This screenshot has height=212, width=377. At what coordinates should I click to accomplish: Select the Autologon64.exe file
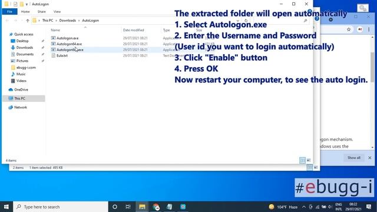[x=70, y=44]
